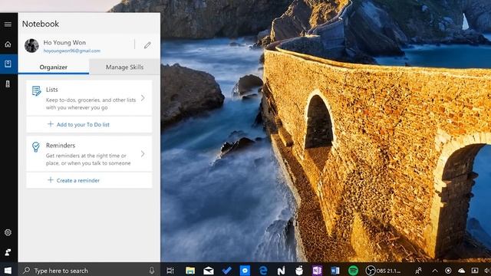
Task: Click the display projection tray icon
Action: pyautogui.click(x=475, y=271)
